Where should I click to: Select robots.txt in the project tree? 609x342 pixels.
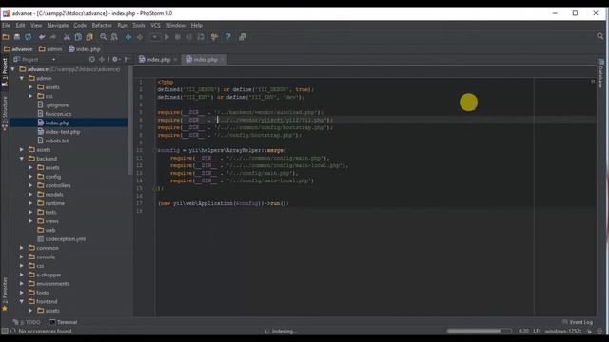53,141
